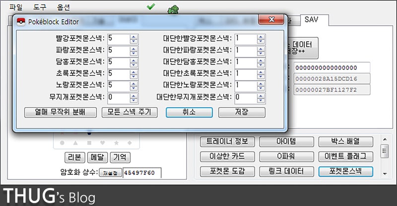
Task: Increase 빨강포켓몬스넥 value with up arrow
Action: pos(133,37)
